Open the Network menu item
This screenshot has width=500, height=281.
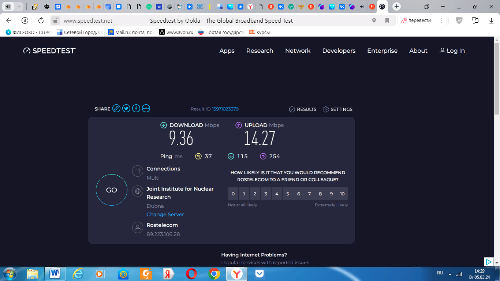(x=298, y=51)
